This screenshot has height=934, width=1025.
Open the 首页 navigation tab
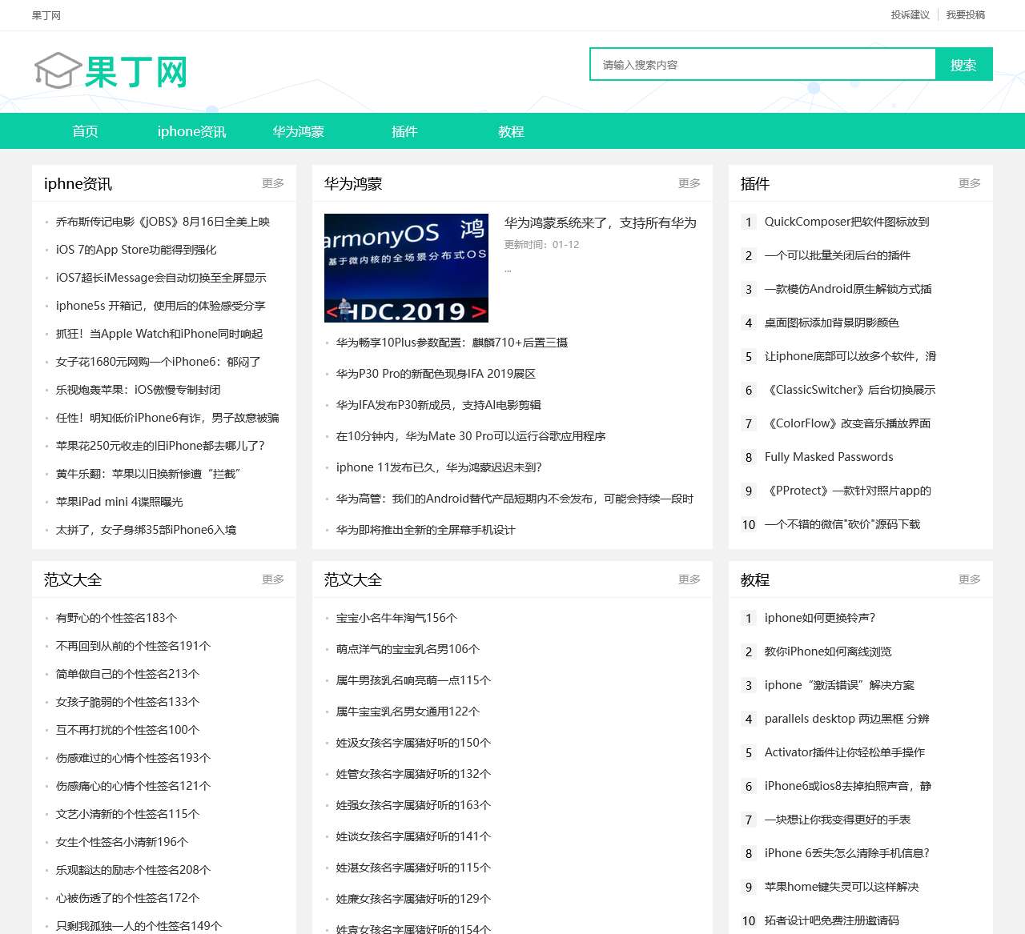point(85,131)
